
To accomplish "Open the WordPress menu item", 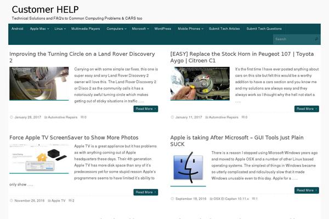I will pyautogui.click(x=163, y=28).
